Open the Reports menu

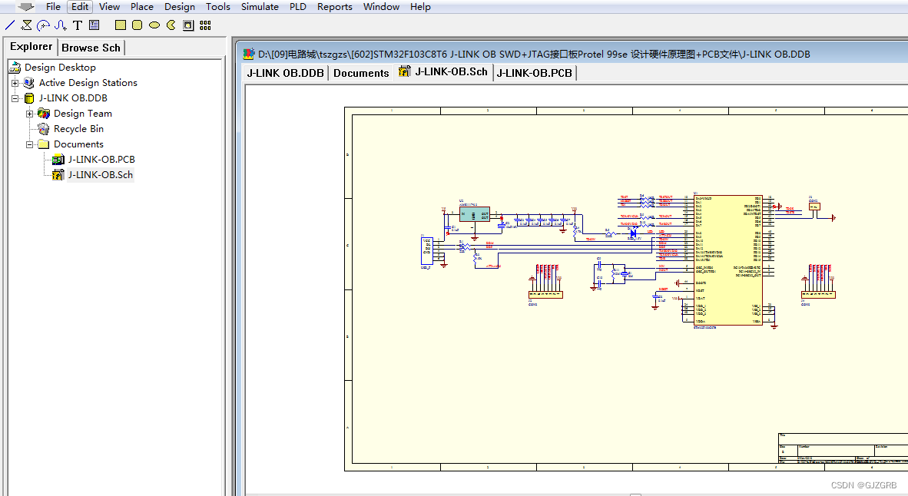[x=335, y=7]
